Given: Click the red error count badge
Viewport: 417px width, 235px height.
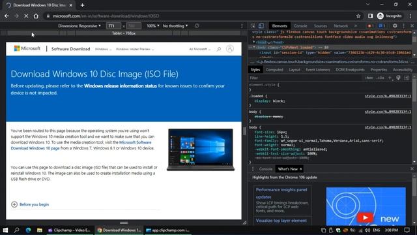Looking at the screenshot, I should point(371,26).
